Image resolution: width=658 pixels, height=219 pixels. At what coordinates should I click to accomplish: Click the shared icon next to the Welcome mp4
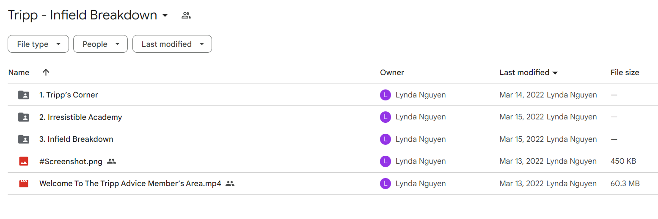(x=230, y=184)
